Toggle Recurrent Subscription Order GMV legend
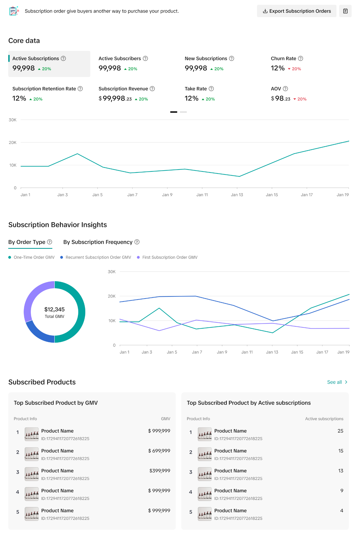Screen dimensions: 357x538 (96, 257)
